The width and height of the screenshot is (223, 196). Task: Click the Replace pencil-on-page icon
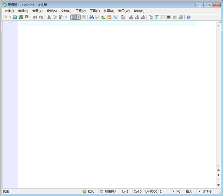coord(97,17)
